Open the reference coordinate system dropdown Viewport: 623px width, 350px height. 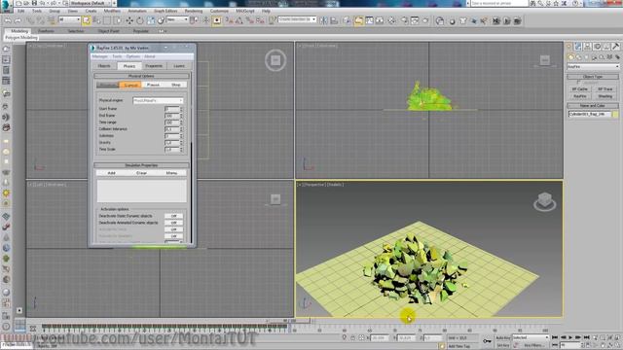(x=177, y=19)
